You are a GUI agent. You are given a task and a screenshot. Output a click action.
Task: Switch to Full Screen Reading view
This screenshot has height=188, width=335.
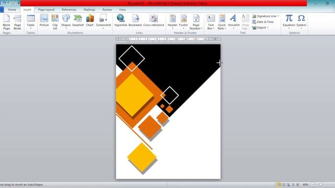click(284, 184)
